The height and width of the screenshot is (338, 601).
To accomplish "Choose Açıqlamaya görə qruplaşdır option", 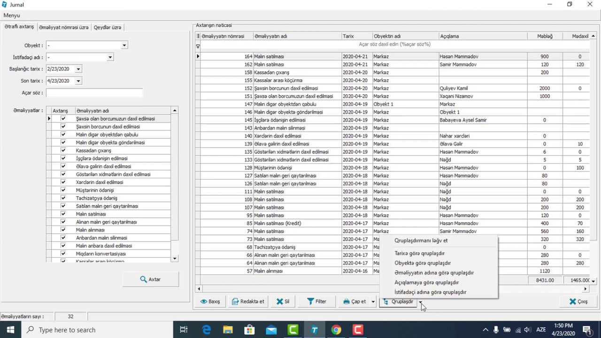I will pyautogui.click(x=427, y=283).
